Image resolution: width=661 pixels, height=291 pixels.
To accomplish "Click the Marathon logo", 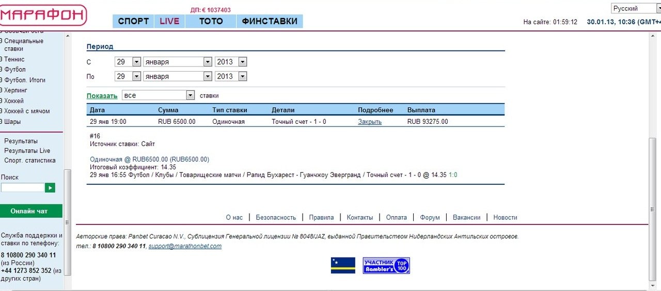I will tap(43, 15).
